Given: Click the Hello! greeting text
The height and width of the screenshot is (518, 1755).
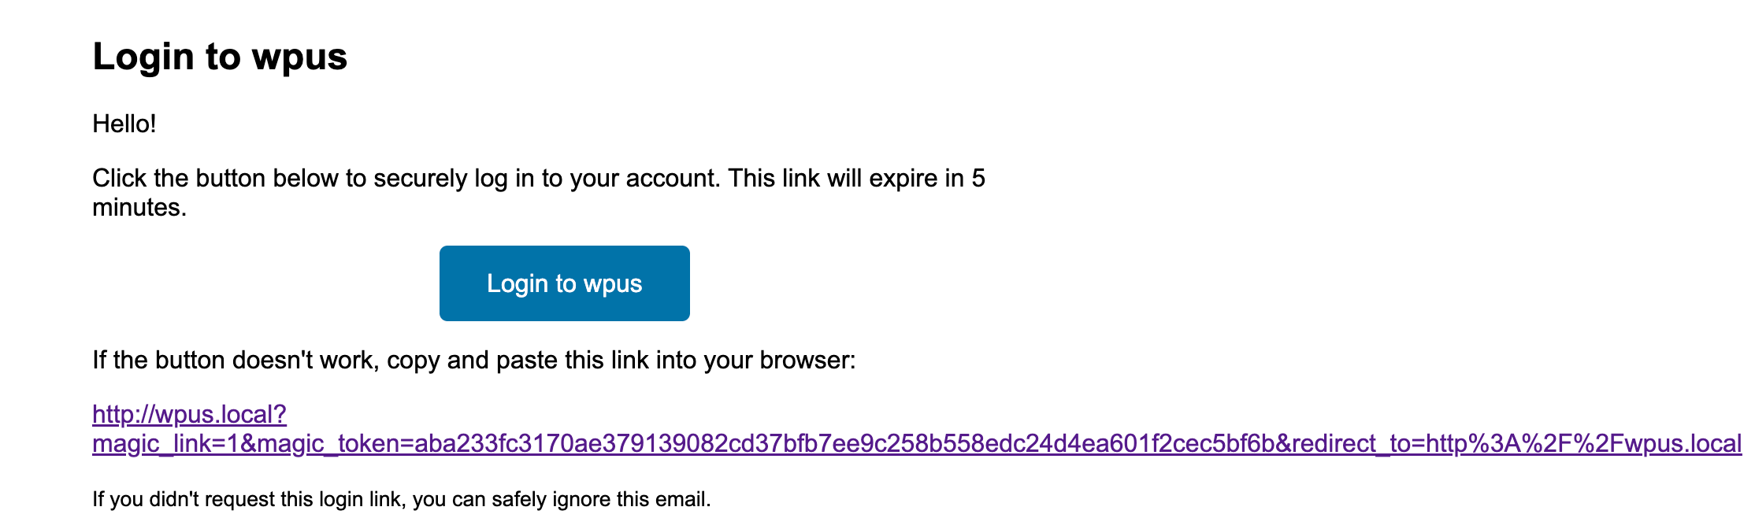Looking at the screenshot, I should coord(126,122).
